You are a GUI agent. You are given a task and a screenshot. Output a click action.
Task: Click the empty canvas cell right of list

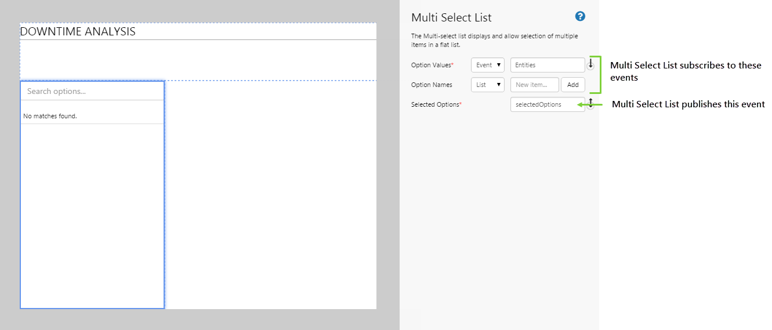click(270, 194)
